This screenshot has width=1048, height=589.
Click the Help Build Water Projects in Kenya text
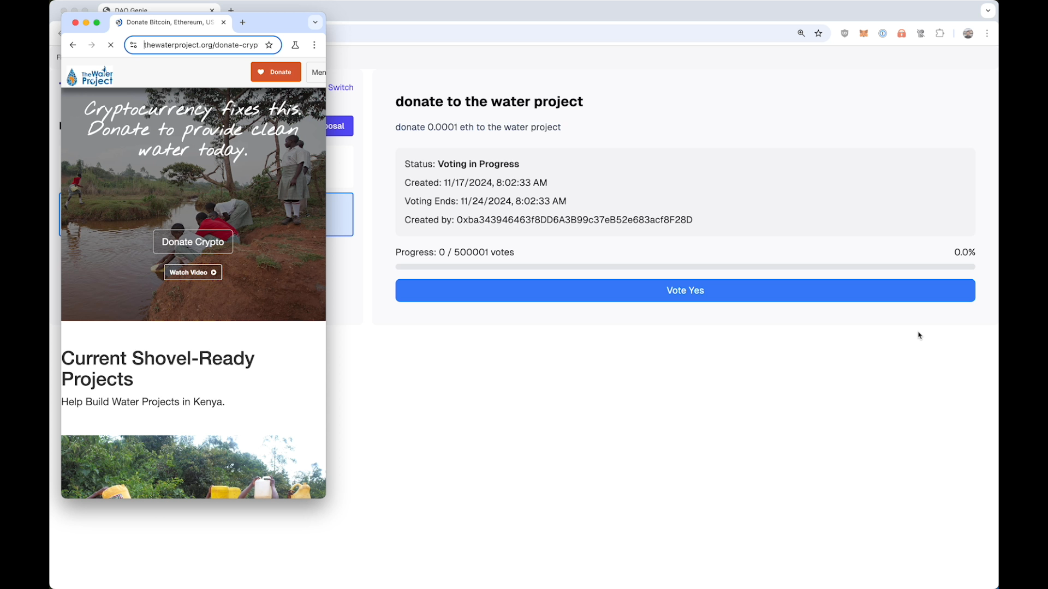point(143,401)
